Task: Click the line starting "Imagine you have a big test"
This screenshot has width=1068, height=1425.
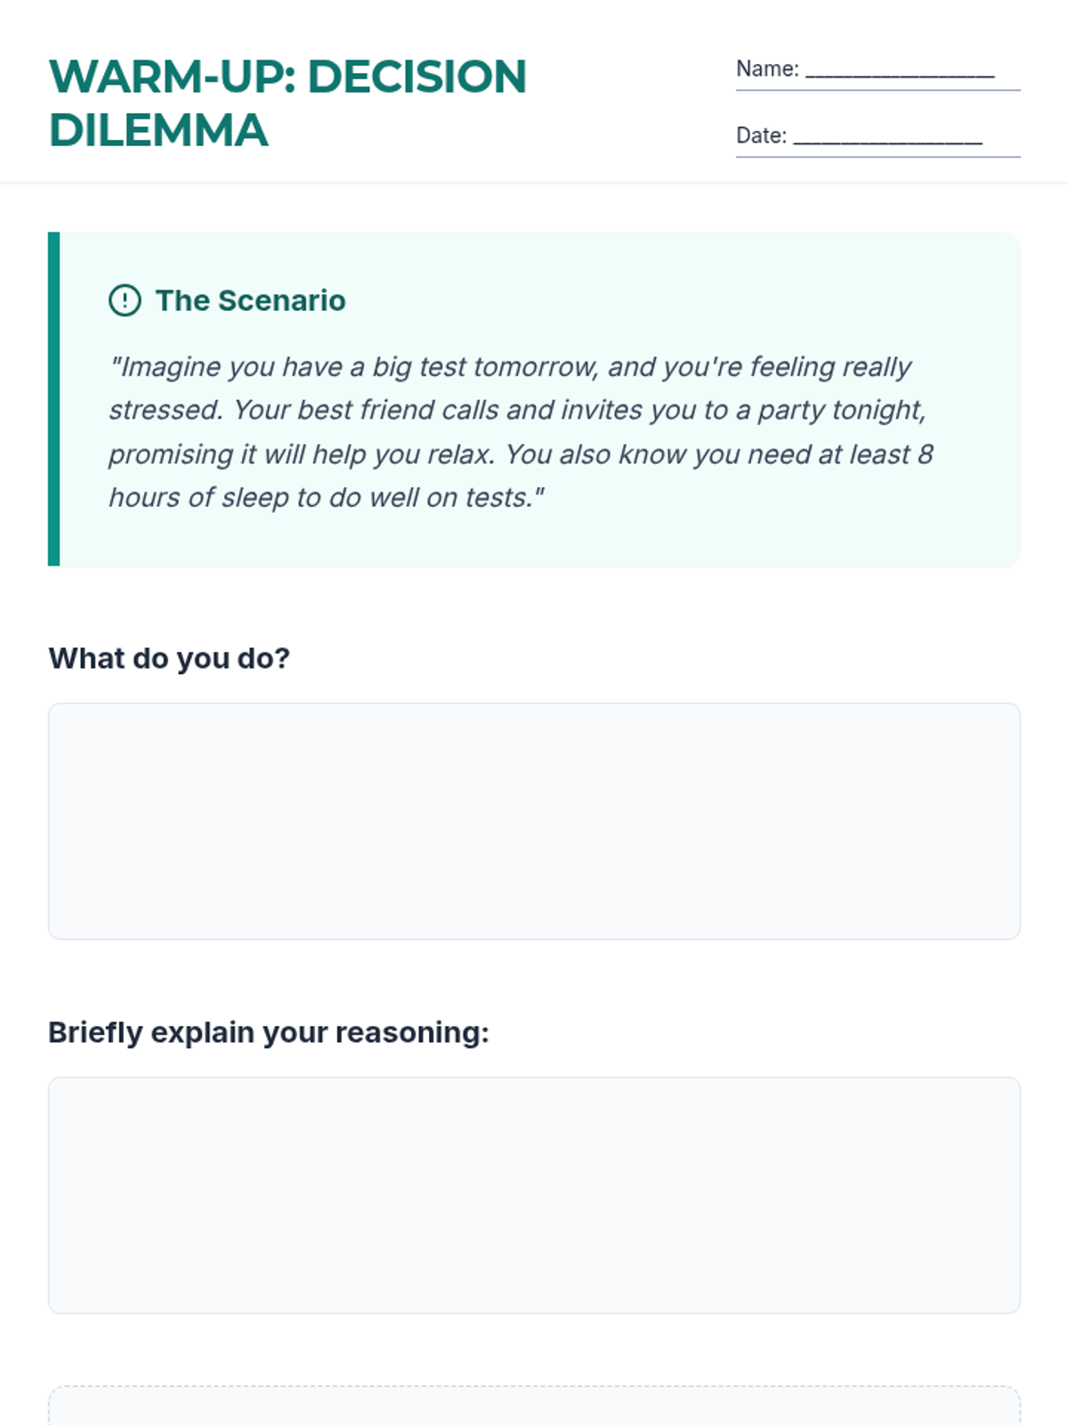Action: (510, 367)
